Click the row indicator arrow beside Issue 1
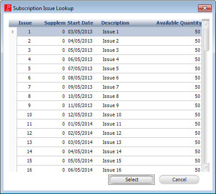The height and width of the screenshot is (194, 216). coord(13,32)
